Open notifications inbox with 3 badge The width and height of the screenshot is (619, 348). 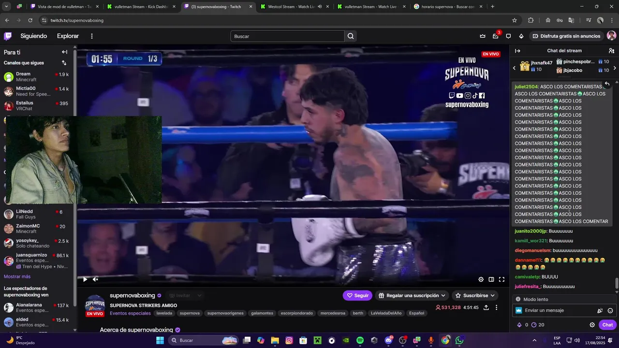pyautogui.click(x=496, y=36)
